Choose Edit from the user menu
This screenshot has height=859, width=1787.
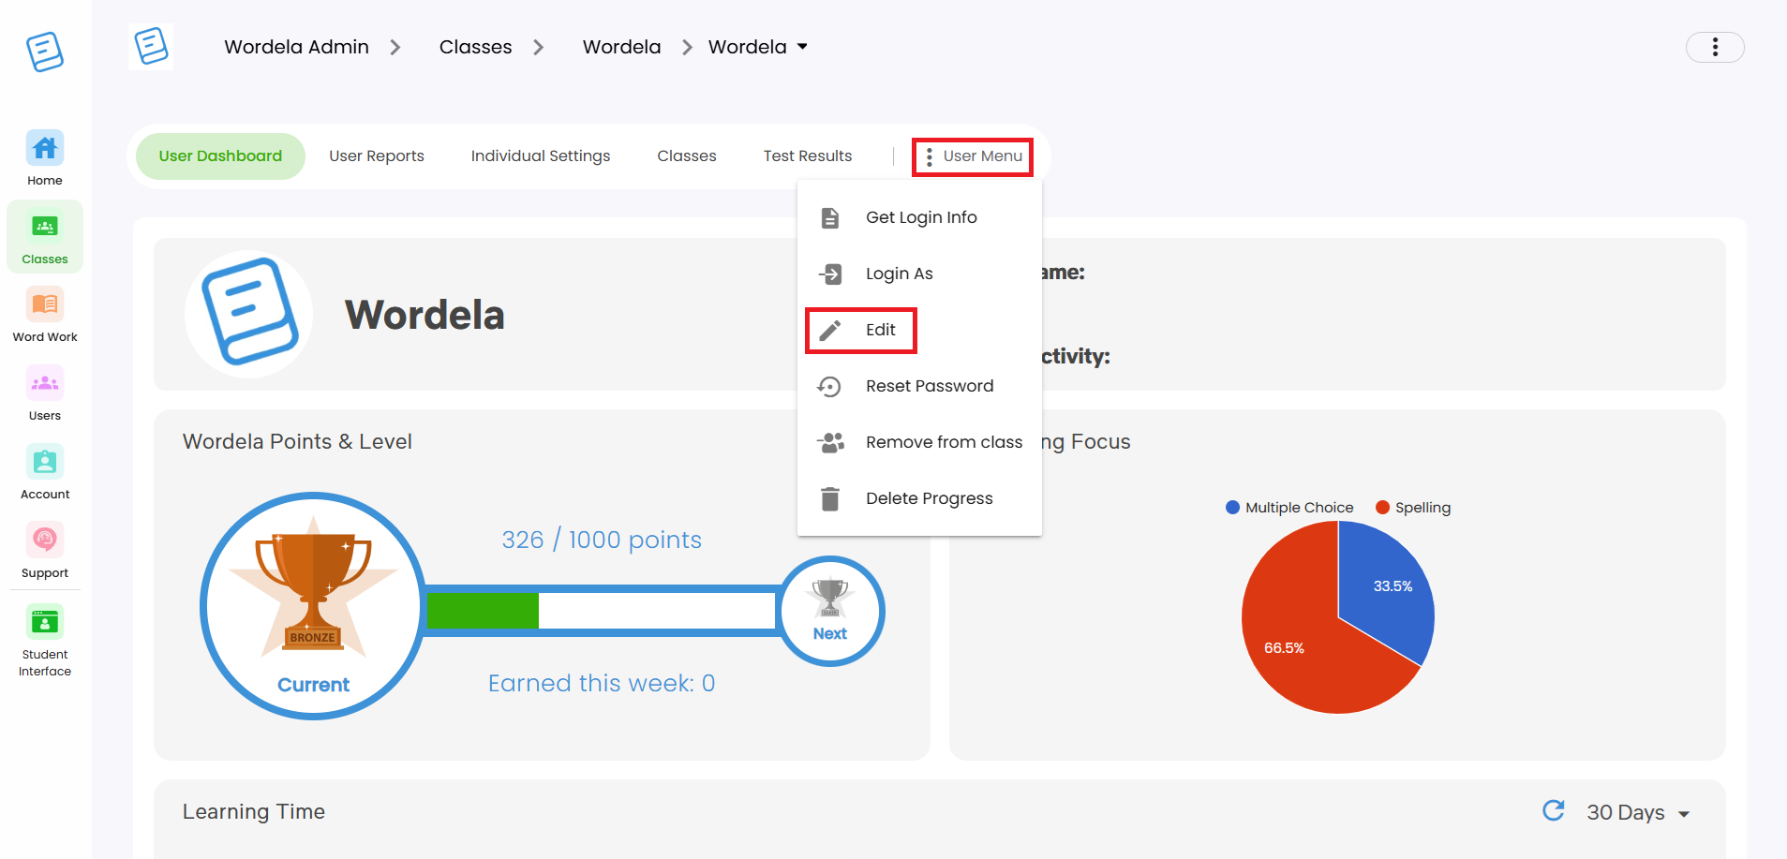pyautogui.click(x=861, y=330)
